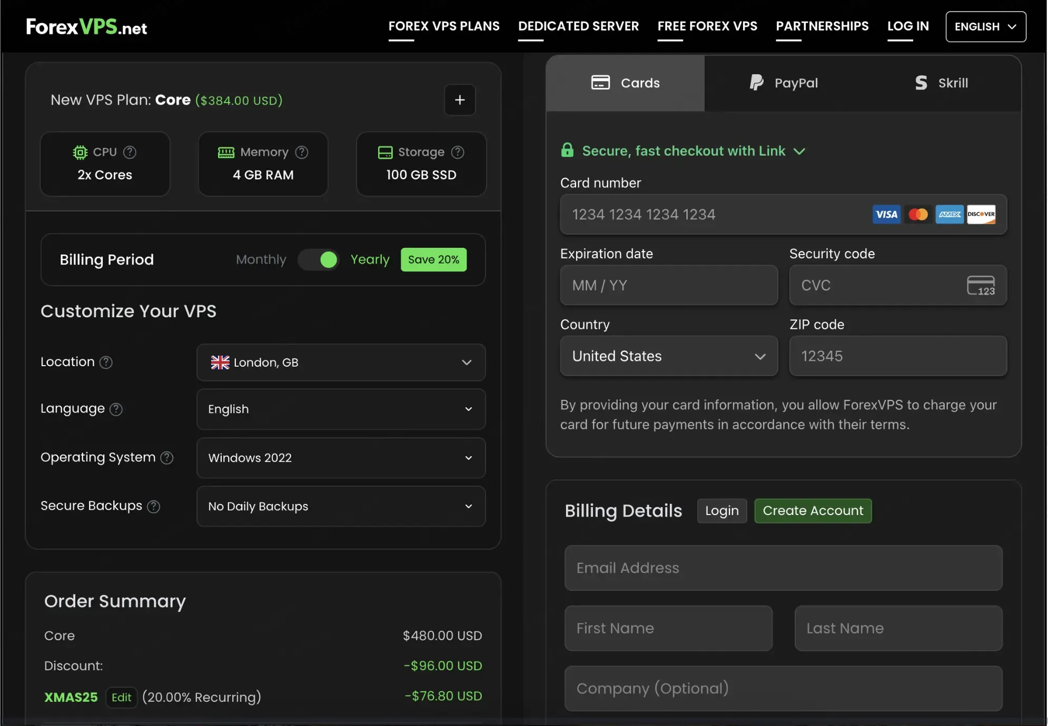Click the Login button in Billing Details
The width and height of the screenshot is (1048, 726).
(x=722, y=511)
